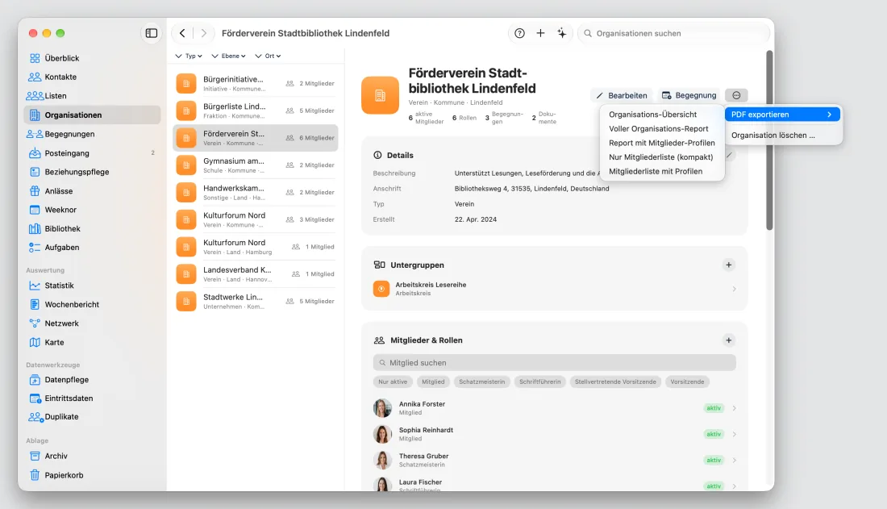This screenshot has width=887, height=509.
Task: Export Mitgliederliste mit Profilen
Action: coord(662,171)
